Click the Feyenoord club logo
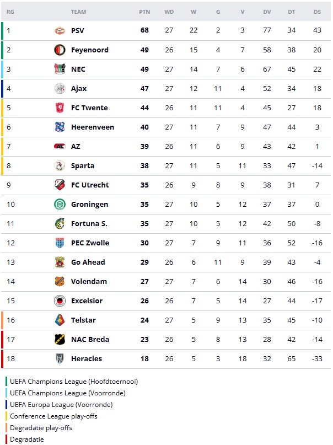The height and width of the screenshot is (445, 333). pos(60,50)
